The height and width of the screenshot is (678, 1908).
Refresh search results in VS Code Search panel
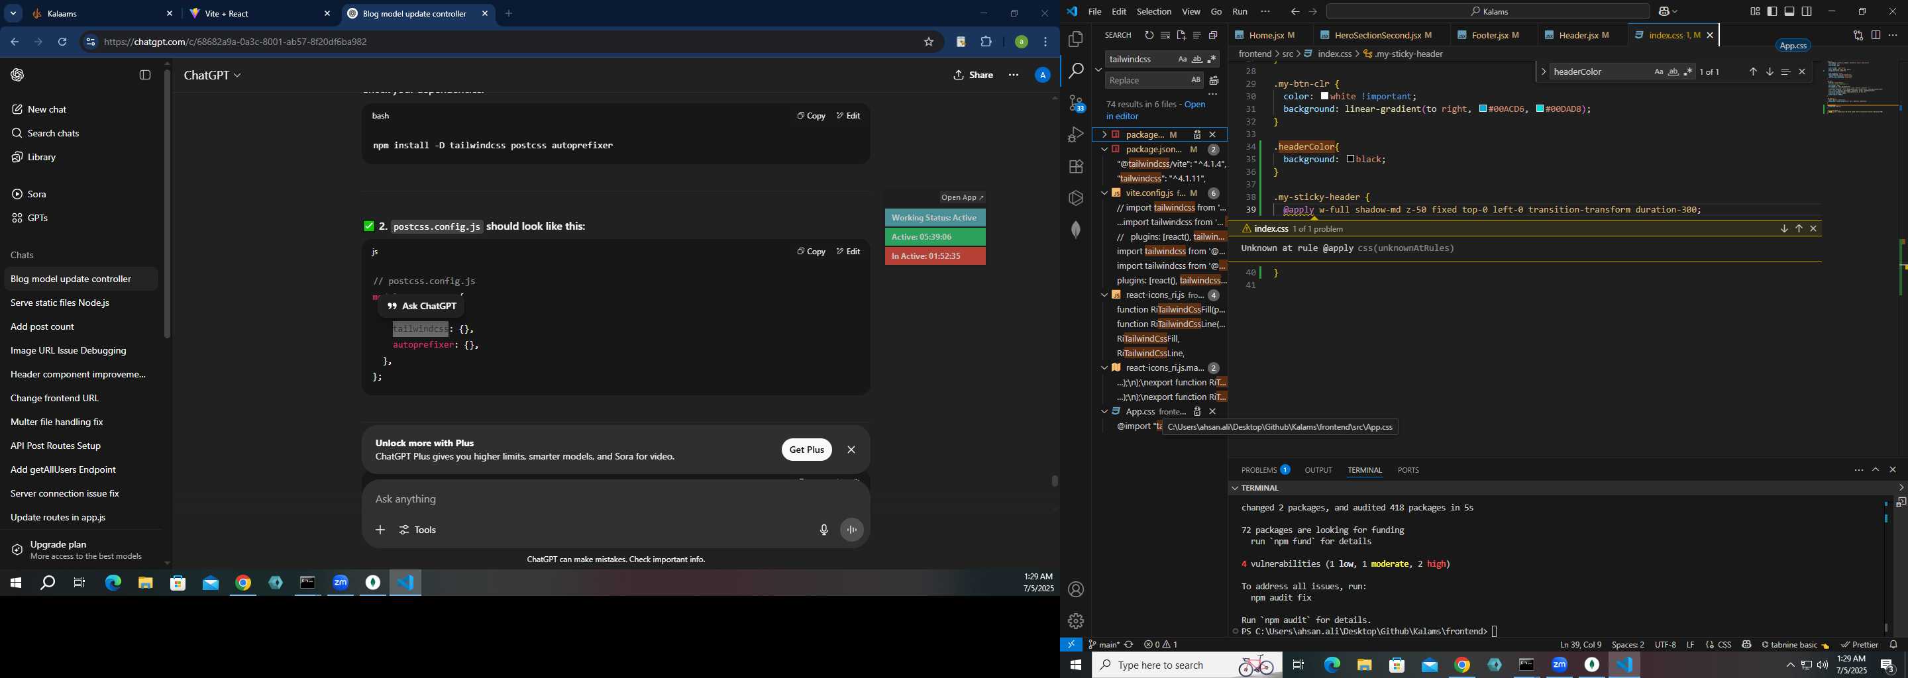1149,36
